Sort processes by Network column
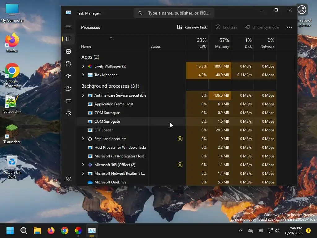The image size is (317, 238). (265, 43)
